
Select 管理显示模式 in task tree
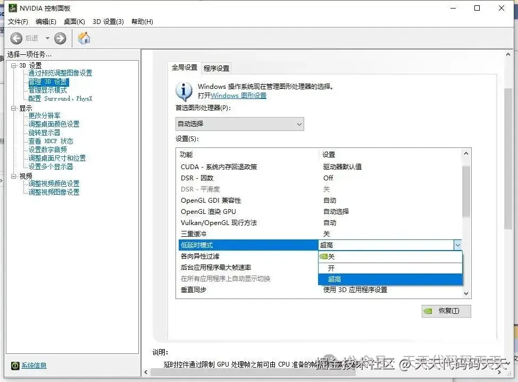pos(47,90)
